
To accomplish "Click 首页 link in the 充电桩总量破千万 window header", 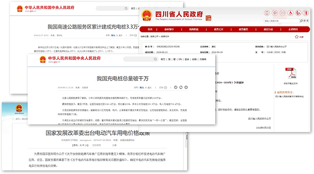I will click(163, 60).
